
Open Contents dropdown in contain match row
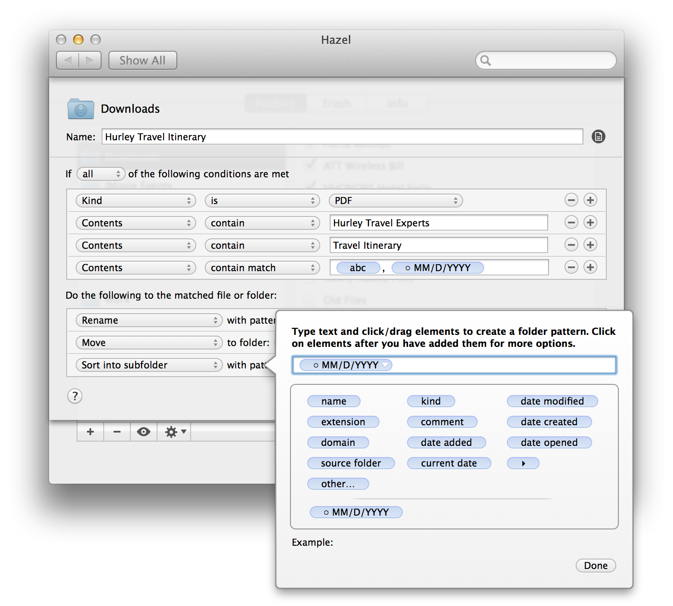coord(136,268)
